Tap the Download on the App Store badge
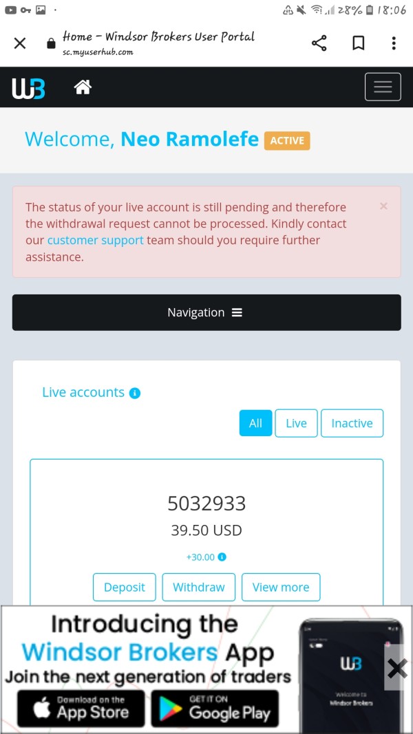This screenshot has width=413, height=734. 80,709
